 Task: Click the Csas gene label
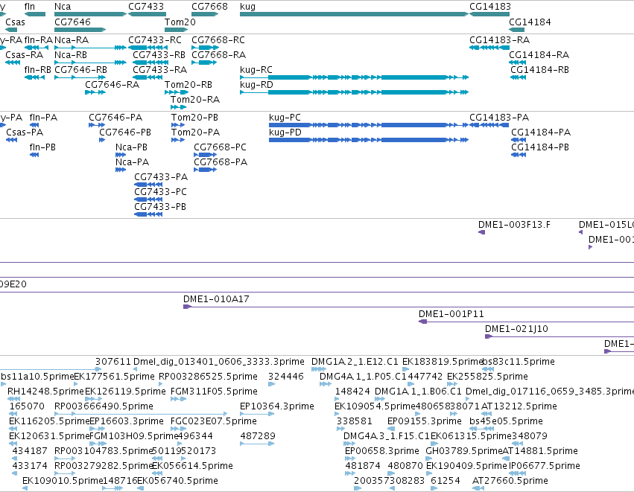(16, 22)
